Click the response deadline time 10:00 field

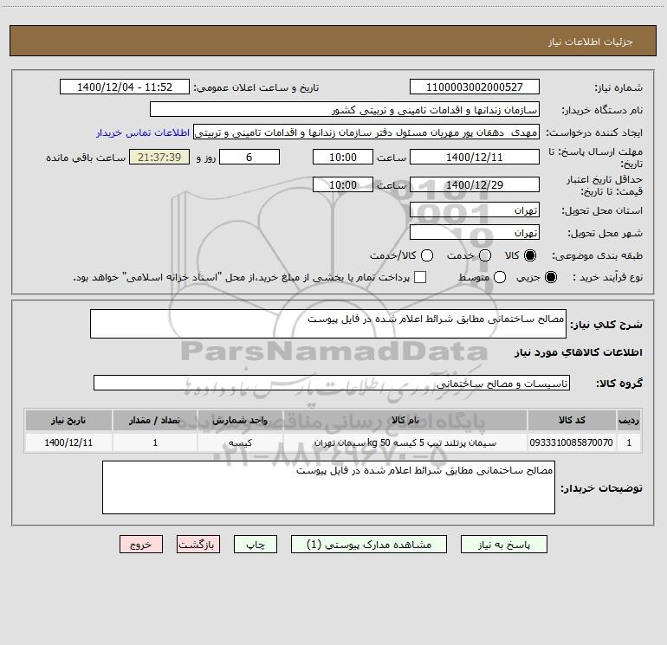(x=343, y=157)
